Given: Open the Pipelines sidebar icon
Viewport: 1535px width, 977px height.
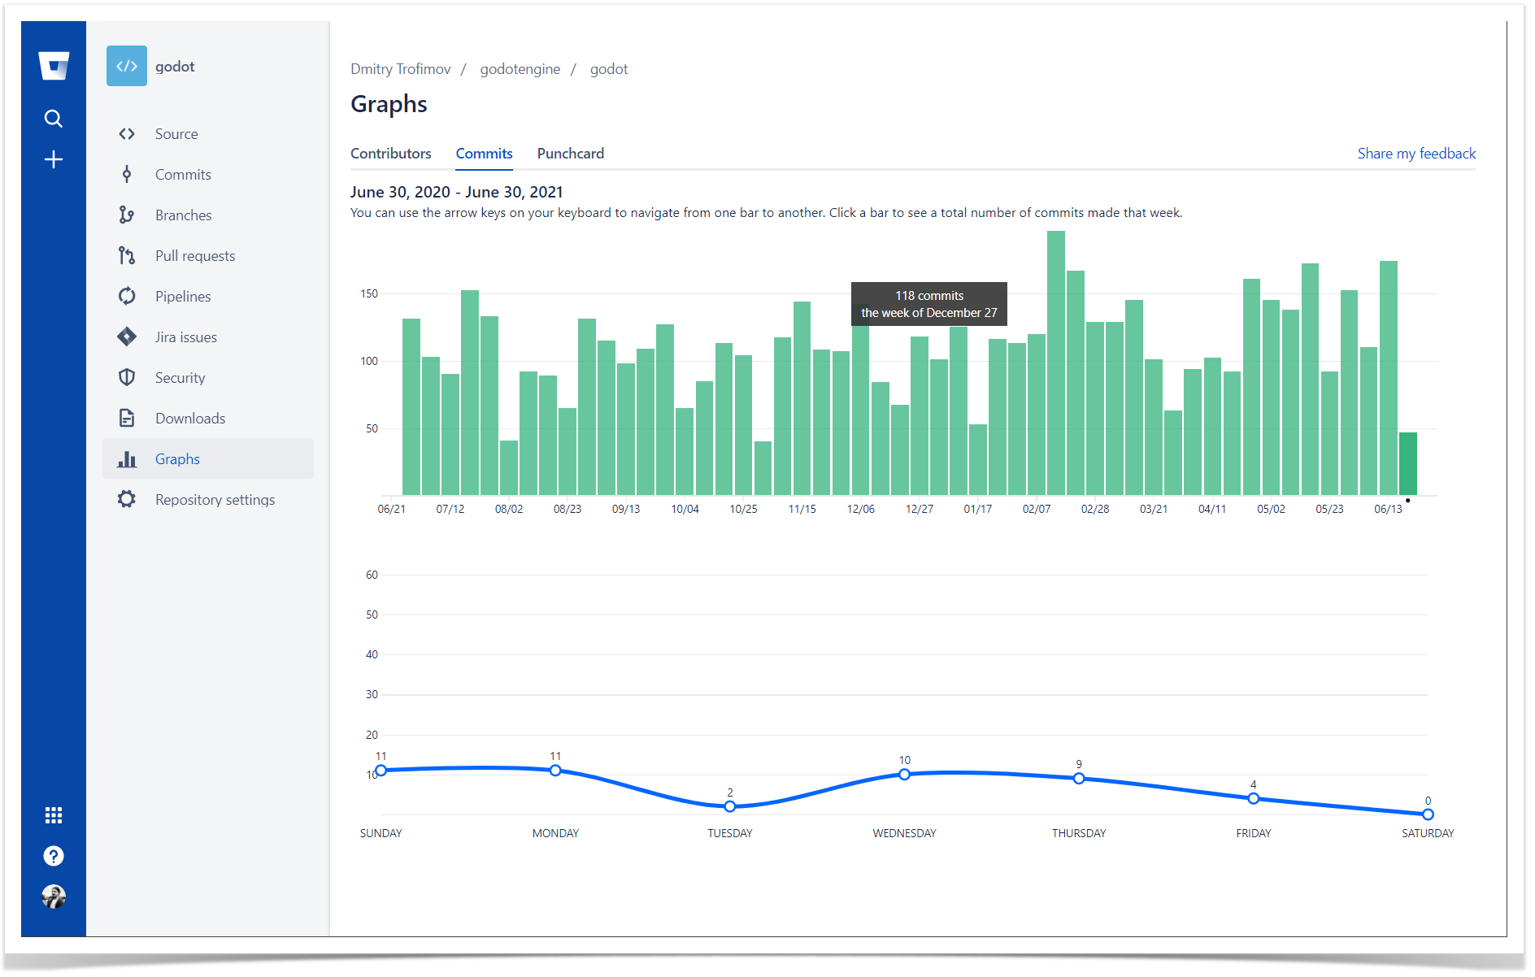Looking at the screenshot, I should pyautogui.click(x=127, y=297).
